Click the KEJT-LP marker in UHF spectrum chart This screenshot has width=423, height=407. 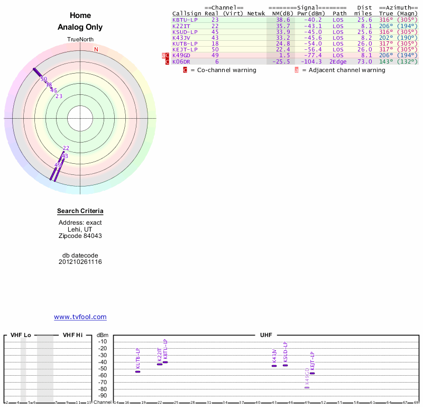pyautogui.click(x=312, y=373)
